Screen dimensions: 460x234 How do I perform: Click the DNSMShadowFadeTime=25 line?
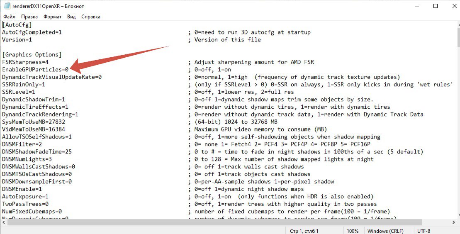point(37,152)
